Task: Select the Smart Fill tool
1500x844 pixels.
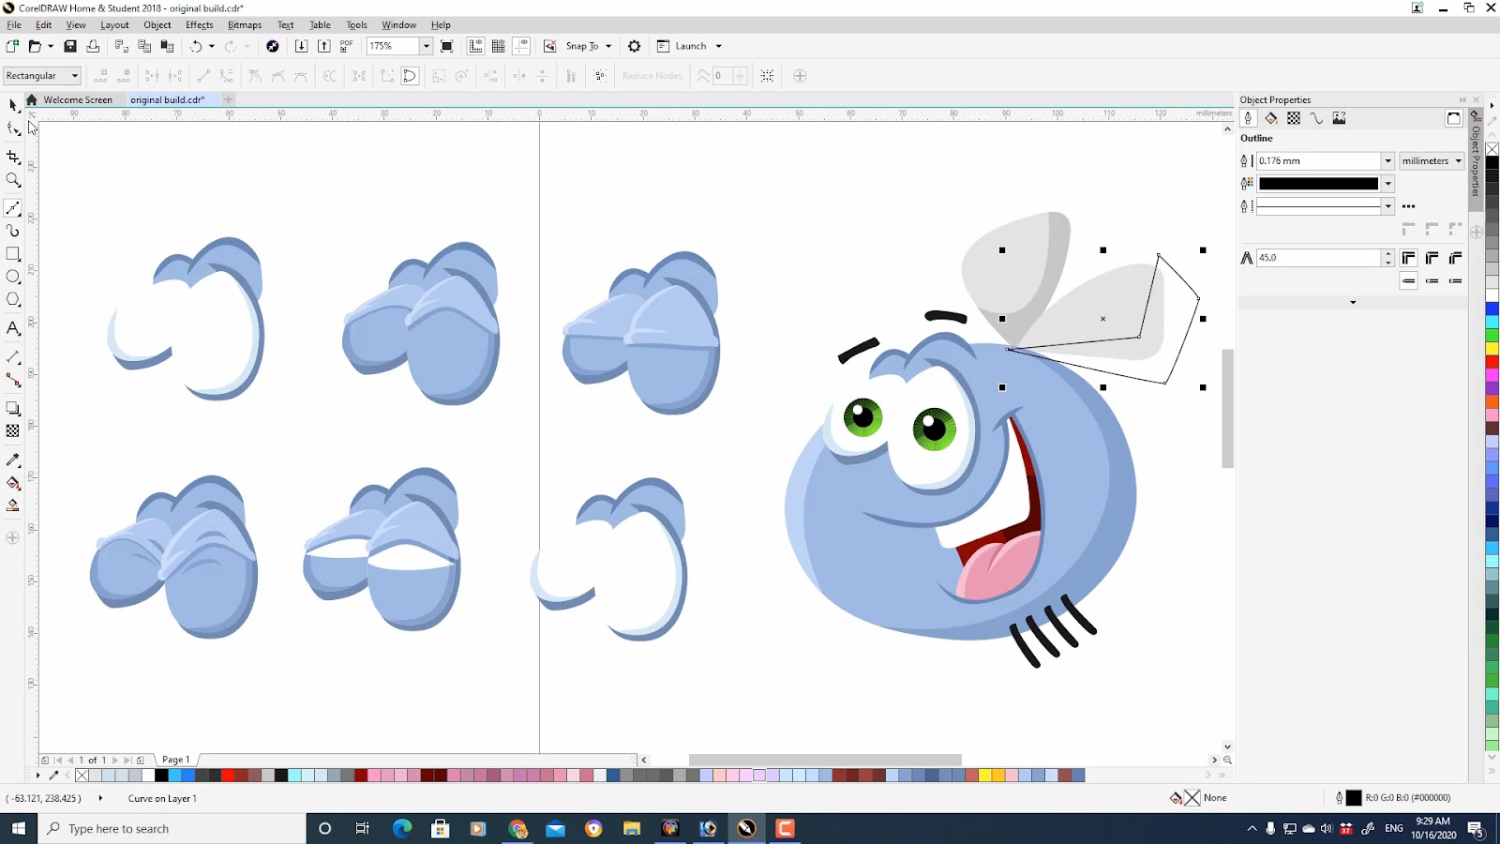Action: (x=13, y=505)
